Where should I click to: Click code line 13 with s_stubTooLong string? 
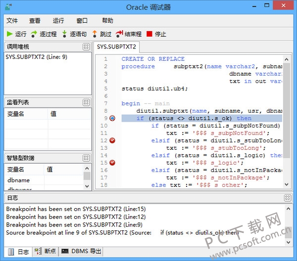coord(216,148)
